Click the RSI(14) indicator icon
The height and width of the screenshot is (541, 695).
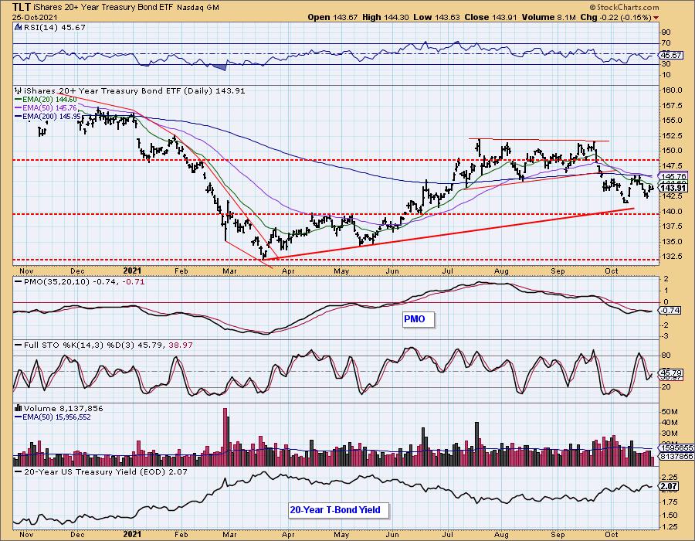pos(18,27)
